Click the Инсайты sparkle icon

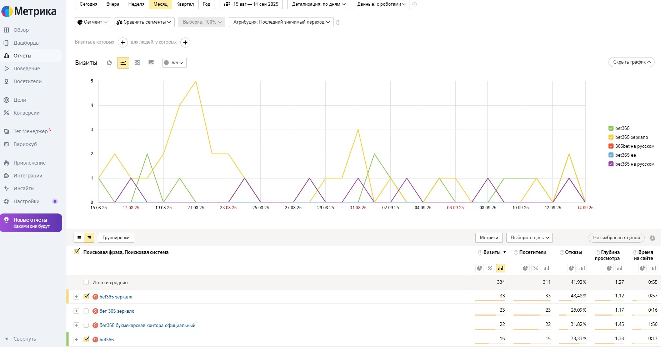pos(6,188)
